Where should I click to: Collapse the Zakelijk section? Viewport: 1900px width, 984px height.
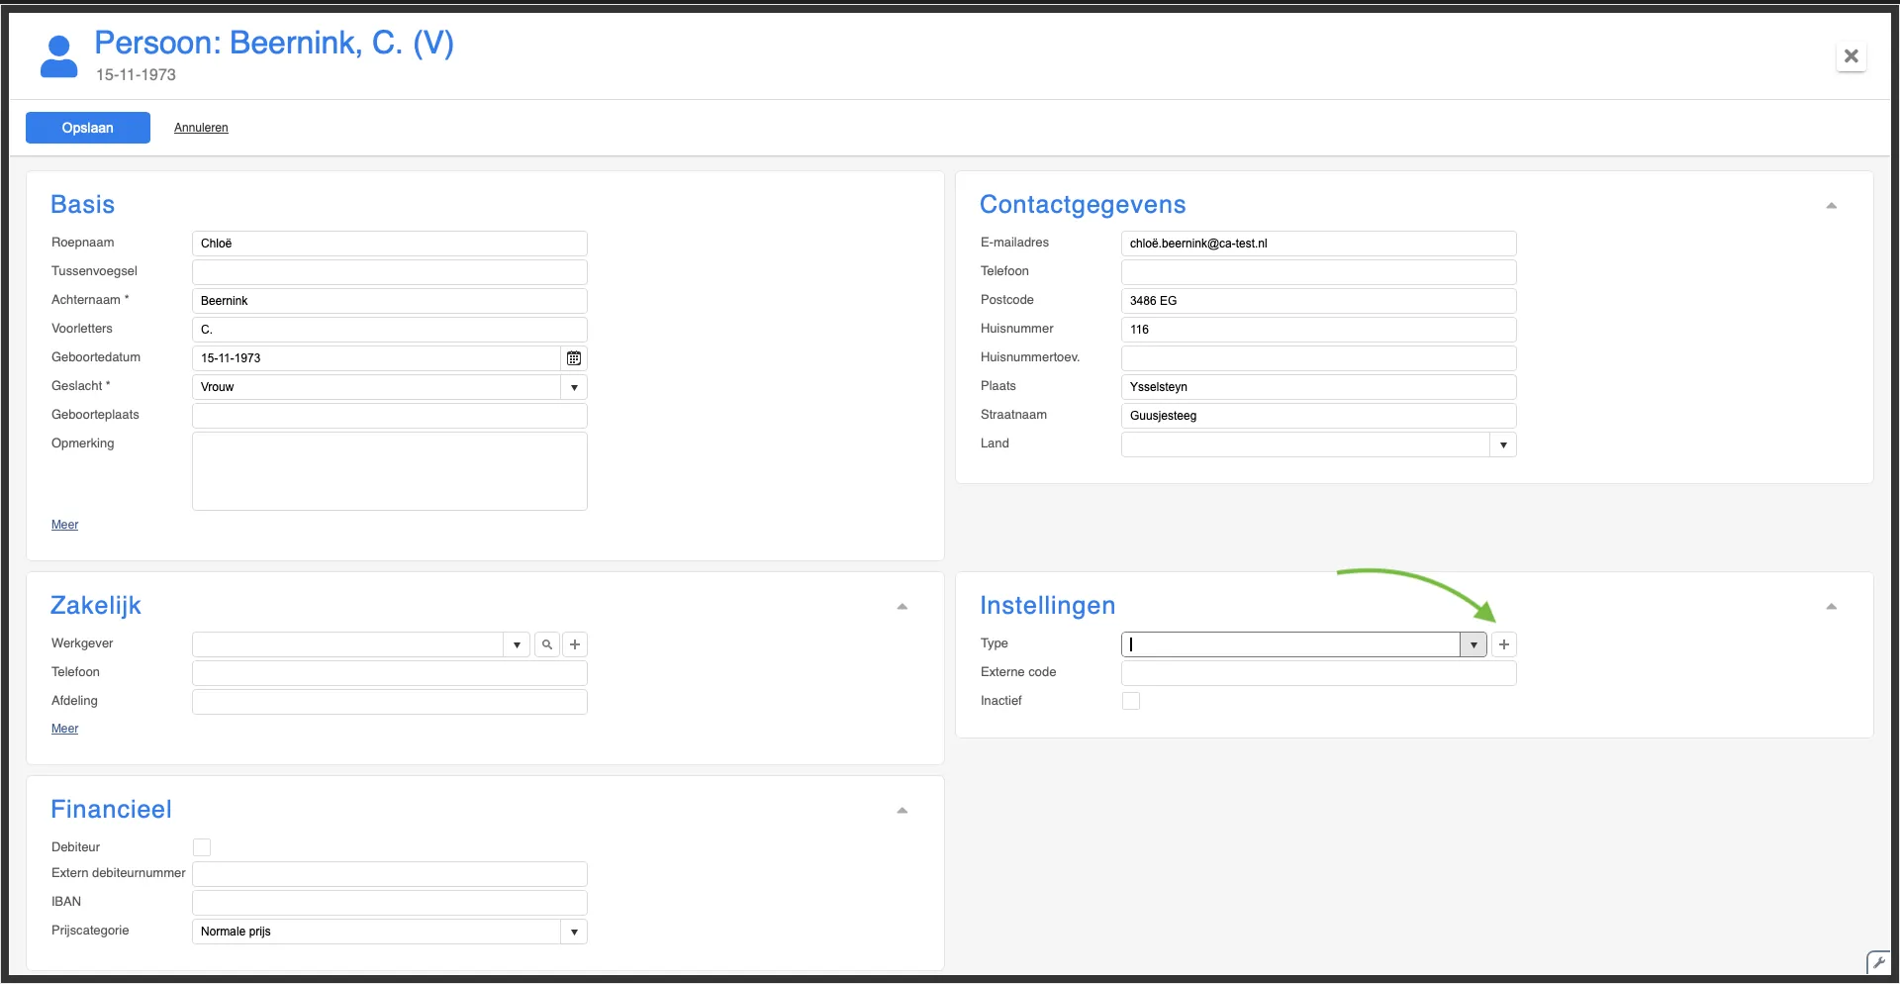[x=902, y=607]
